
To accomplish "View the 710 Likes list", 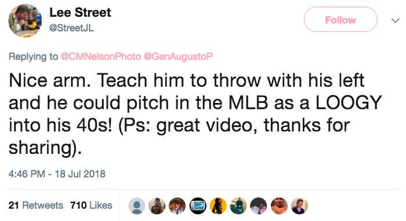I will point(91,205).
